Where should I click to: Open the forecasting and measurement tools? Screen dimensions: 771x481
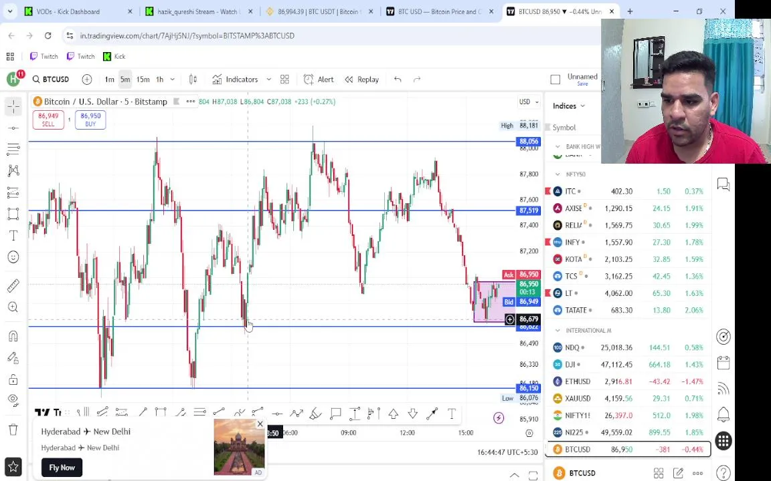click(x=13, y=192)
